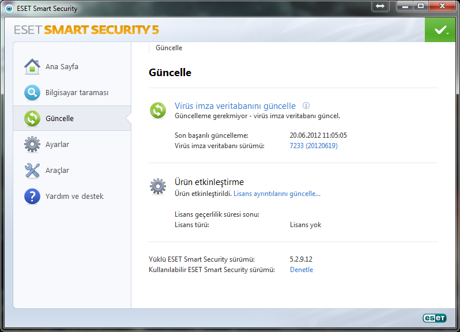Click the 7233 (20120619) version link

click(x=314, y=146)
